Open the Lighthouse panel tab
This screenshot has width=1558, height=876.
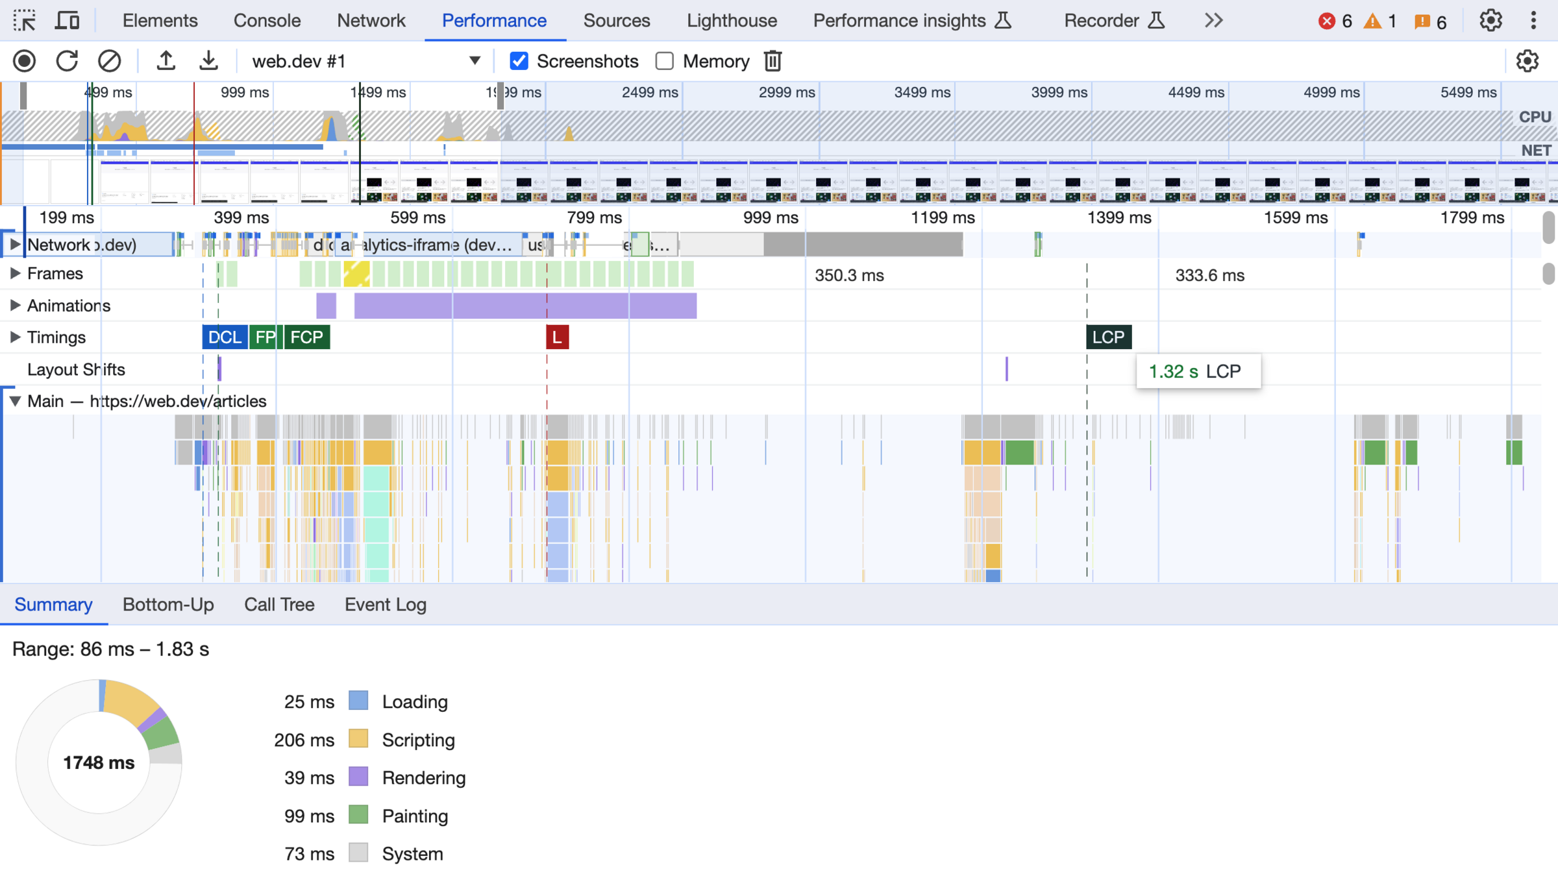pos(732,21)
